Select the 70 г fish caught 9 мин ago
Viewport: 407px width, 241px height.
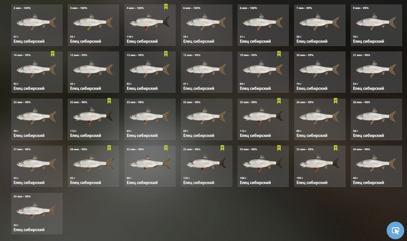click(376, 25)
